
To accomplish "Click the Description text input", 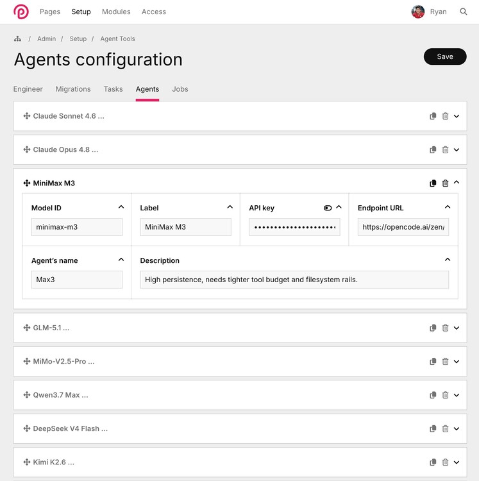I will coord(294,280).
